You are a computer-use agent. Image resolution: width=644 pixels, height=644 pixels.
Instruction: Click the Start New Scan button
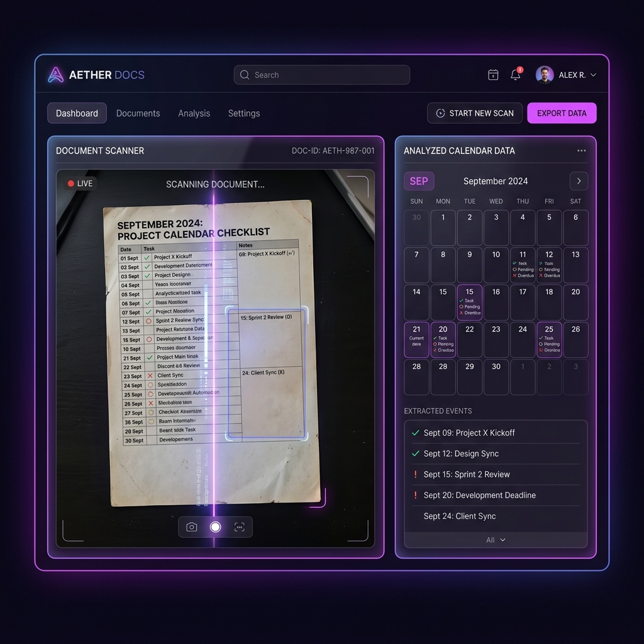(x=474, y=113)
